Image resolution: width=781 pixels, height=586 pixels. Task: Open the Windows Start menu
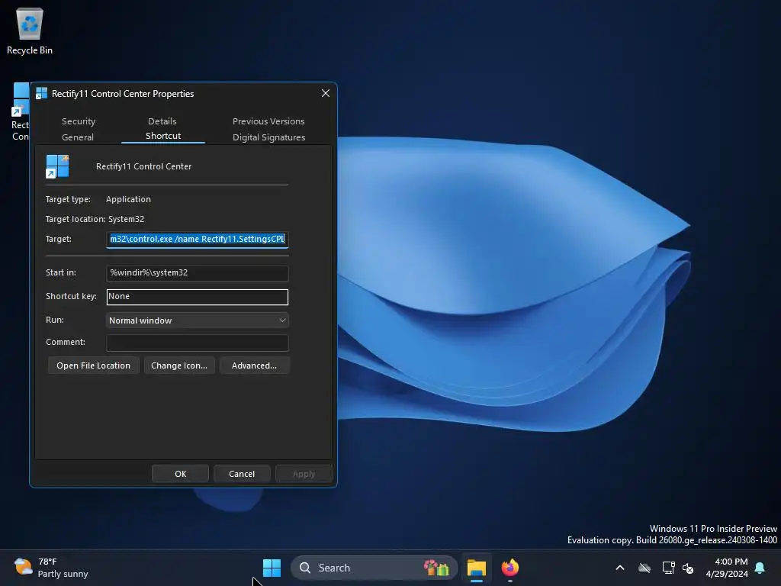(272, 568)
